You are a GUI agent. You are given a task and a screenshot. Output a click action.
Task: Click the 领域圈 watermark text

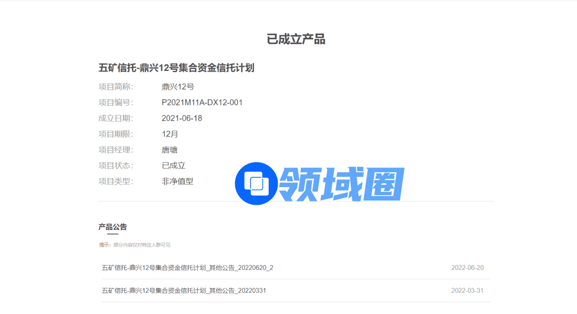pyautogui.click(x=342, y=184)
